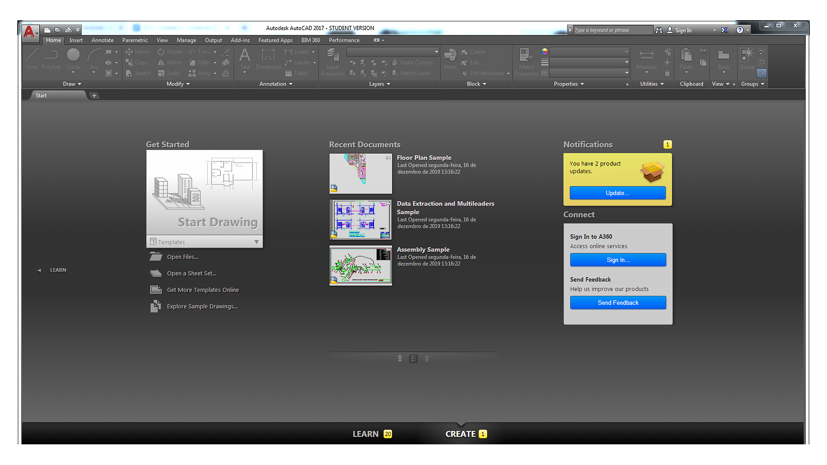The height and width of the screenshot is (465, 827).
Task: Click the keyword search input field
Action: pyautogui.click(x=613, y=30)
